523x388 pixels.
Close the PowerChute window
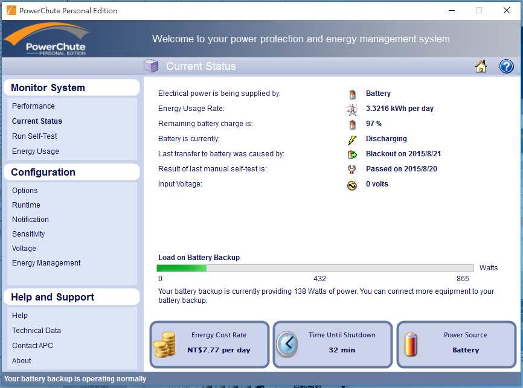click(x=506, y=10)
